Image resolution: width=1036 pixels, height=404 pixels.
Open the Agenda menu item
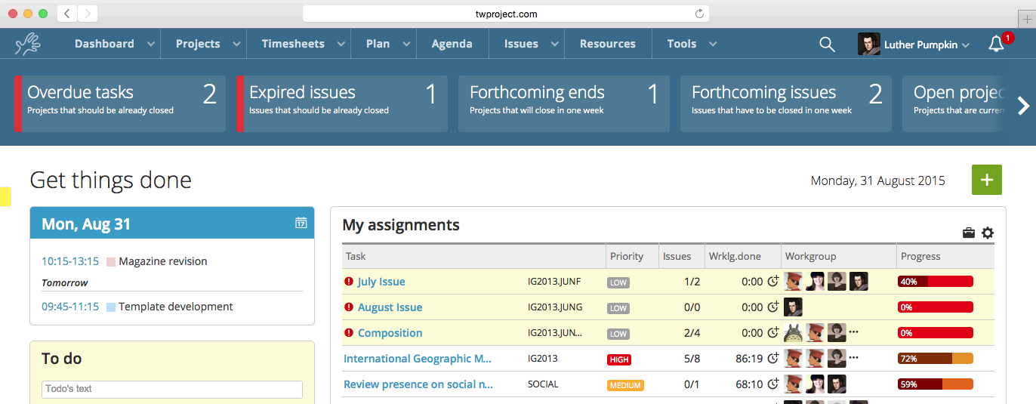452,44
